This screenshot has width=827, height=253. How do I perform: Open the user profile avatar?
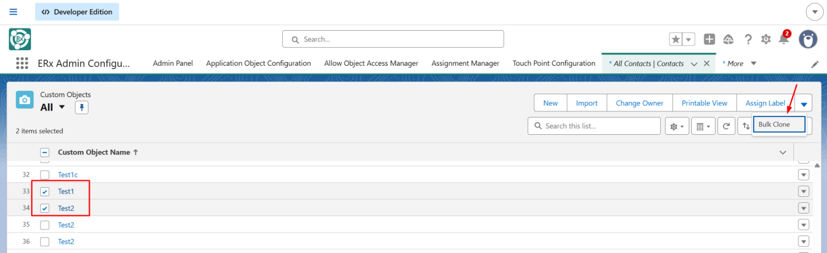pyautogui.click(x=808, y=39)
